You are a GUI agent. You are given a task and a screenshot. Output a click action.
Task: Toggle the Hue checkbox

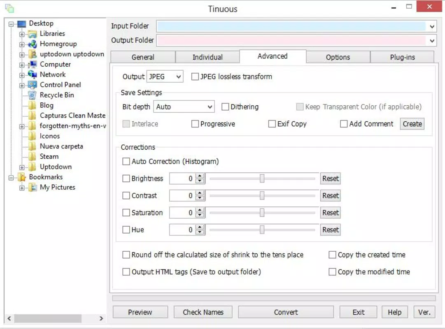point(126,230)
